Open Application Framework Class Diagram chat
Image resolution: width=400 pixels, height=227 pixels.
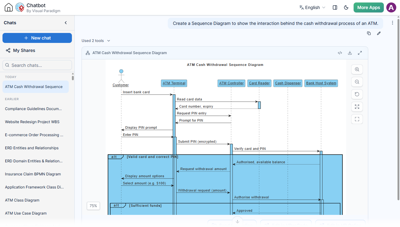(35, 187)
